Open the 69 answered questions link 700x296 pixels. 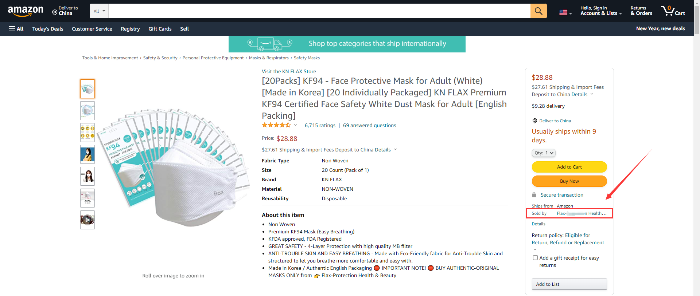[x=369, y=125]
